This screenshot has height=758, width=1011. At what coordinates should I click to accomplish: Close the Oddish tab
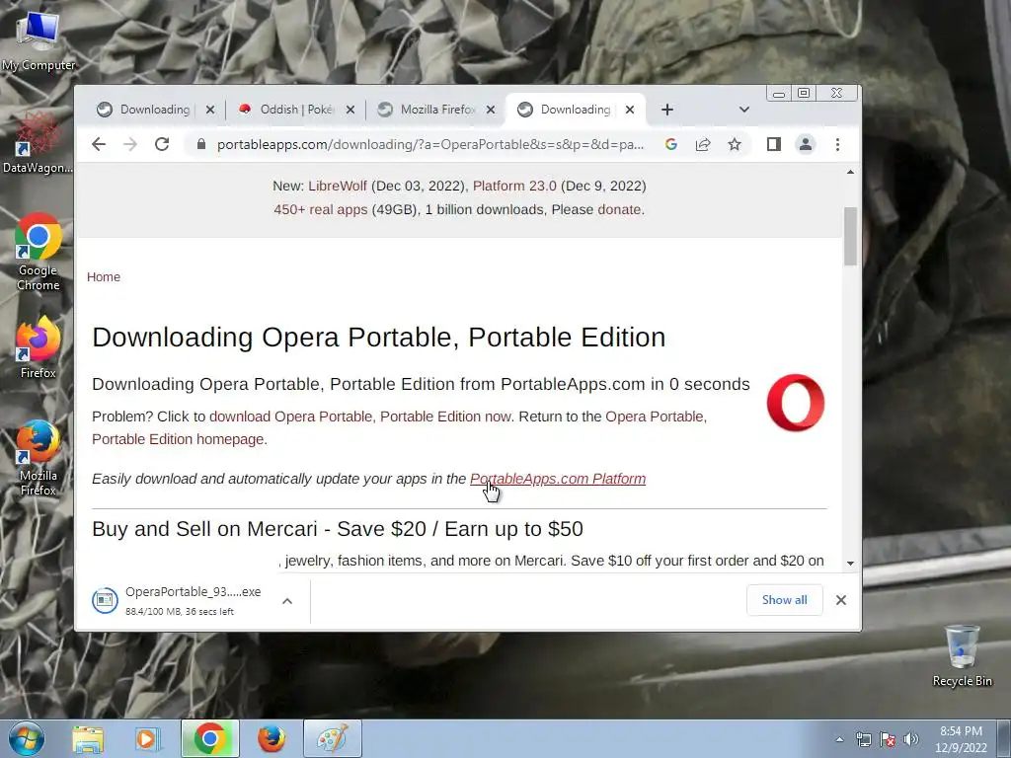click(350, 110)
